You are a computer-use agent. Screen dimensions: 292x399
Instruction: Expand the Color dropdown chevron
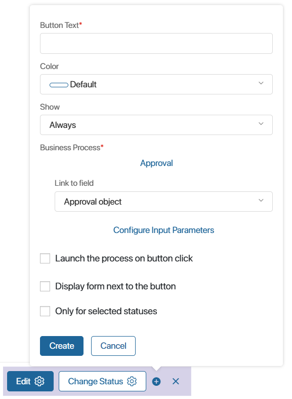pos(261,83)
